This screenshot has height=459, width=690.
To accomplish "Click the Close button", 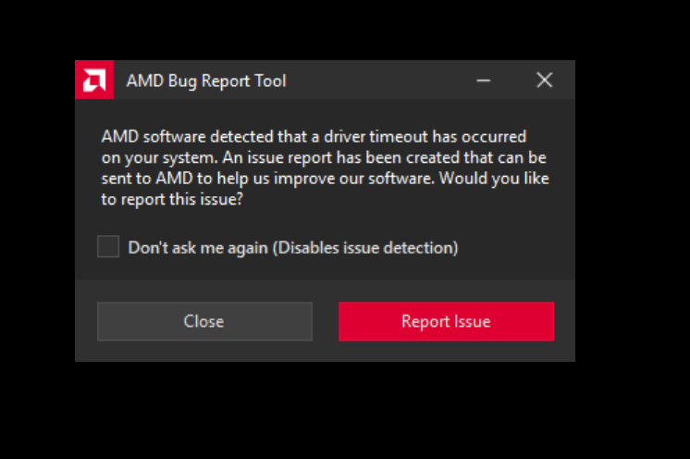I will pyautogui.click(x=204, y=321).
